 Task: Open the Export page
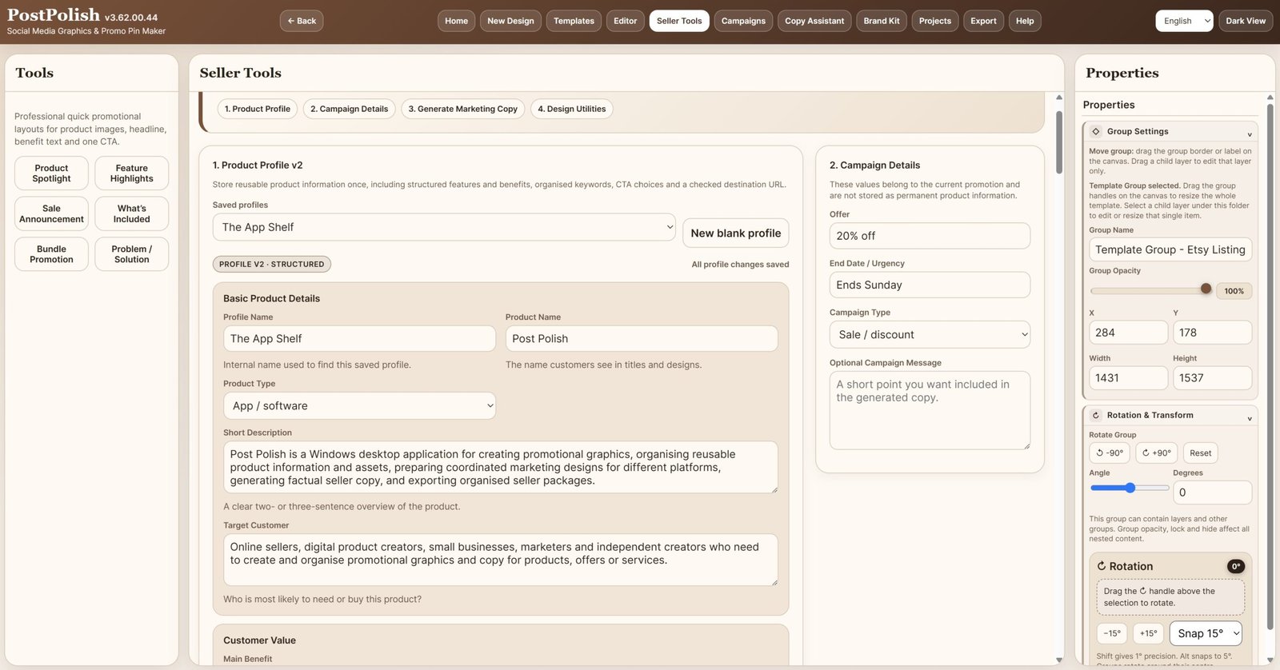(983, 21)
